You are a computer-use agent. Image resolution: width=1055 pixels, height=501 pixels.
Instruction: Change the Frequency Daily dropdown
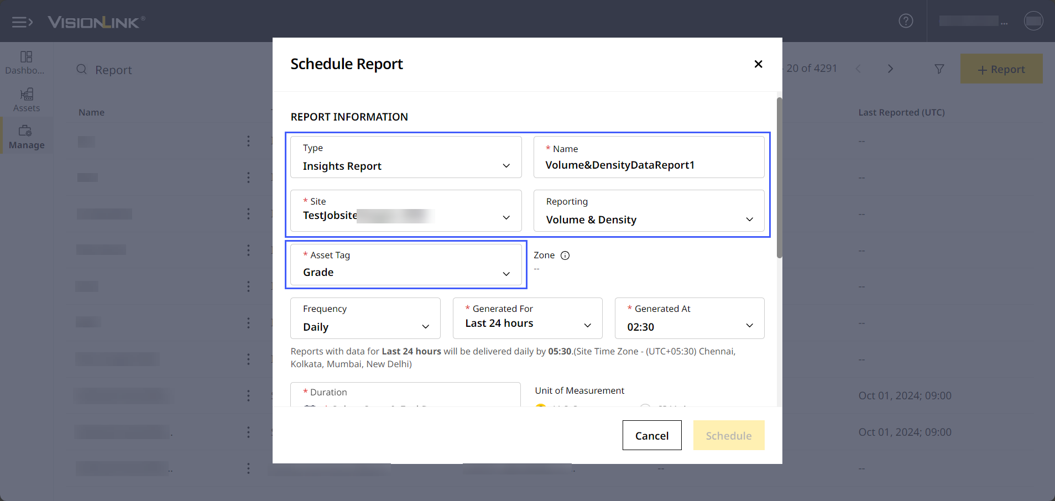[x=365, y=318]
